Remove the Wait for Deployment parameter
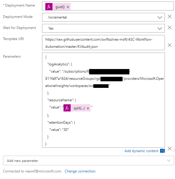Screen dimensions: 175x179 tap(170, 27)
